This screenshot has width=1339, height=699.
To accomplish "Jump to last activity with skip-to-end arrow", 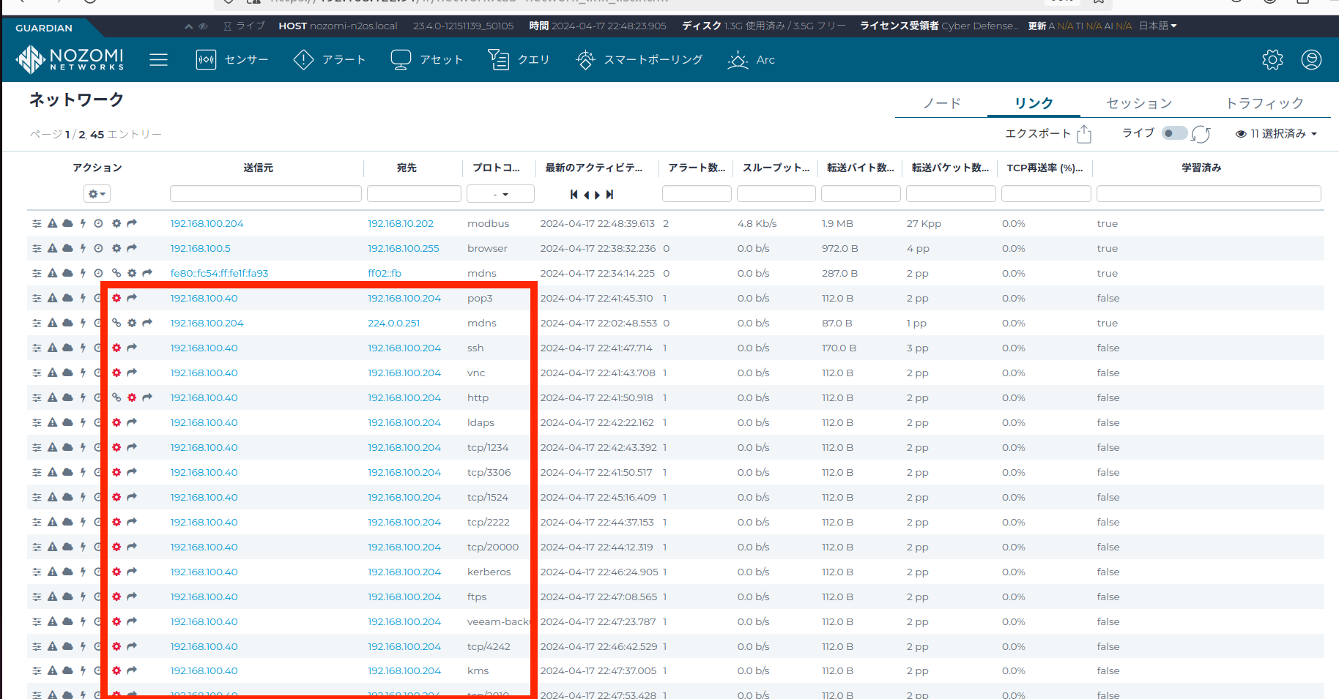I will (x=610, y=195).
